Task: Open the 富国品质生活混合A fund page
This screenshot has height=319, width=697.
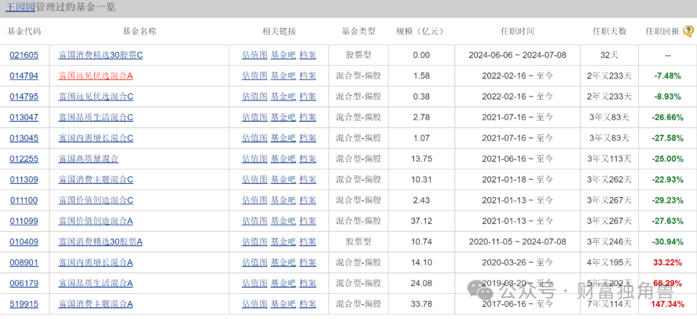Action: (x=96, y=283)
